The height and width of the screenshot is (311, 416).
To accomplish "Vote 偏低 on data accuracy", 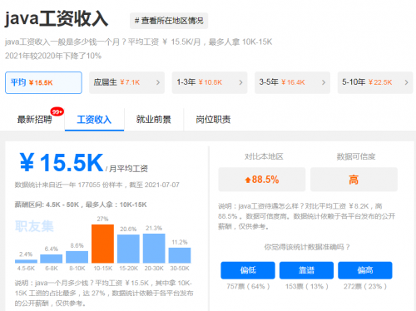I will 248,270.
